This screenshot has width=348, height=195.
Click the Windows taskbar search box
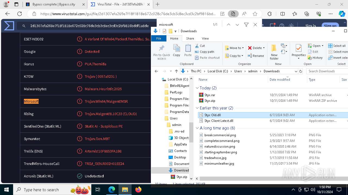(52, 190)
